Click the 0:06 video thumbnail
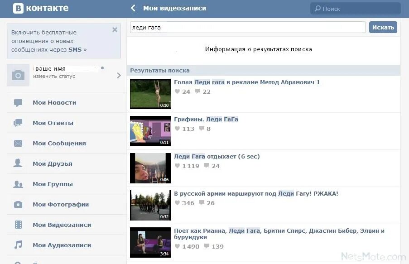 [x=150, y=168]
